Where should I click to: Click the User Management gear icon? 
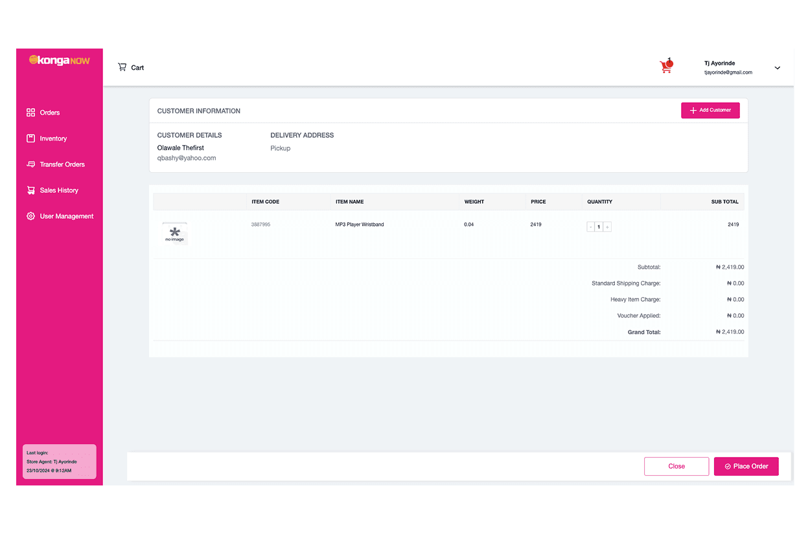tap(30, 216)
